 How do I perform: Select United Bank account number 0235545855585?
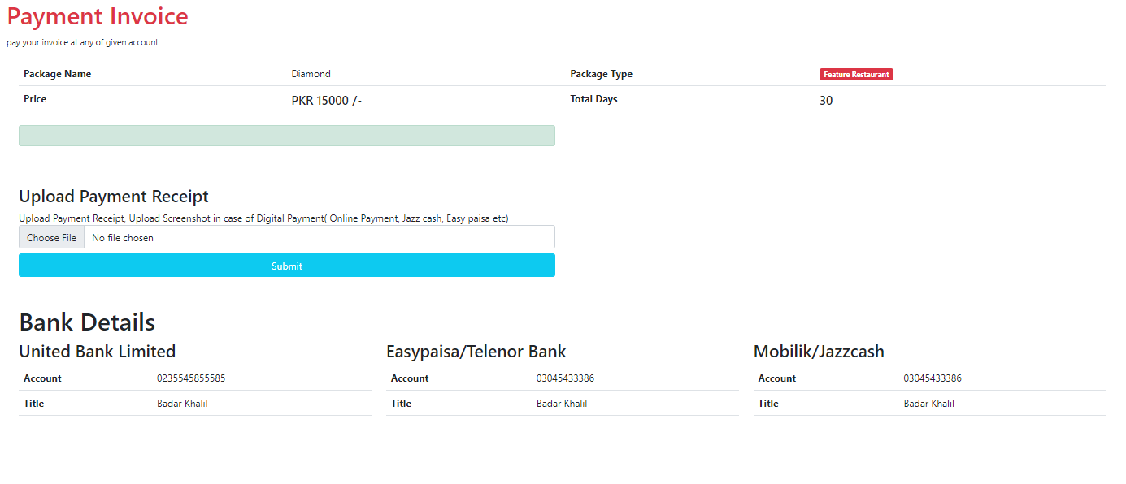pyautogui.click(x=191, y=378)
